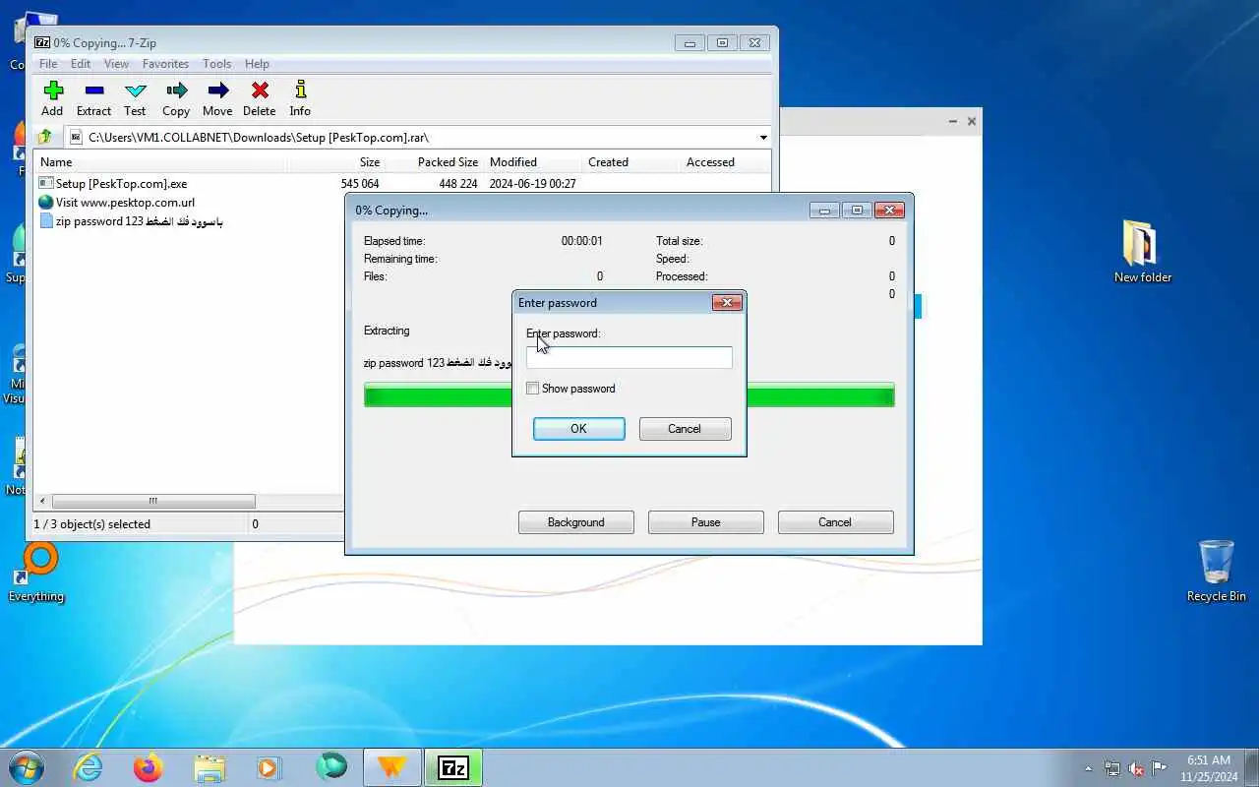Click the horizontal scrollbar in file list
Image resolution: width=1259 pixels, height=787 pixels.
[x=153, y=502]
